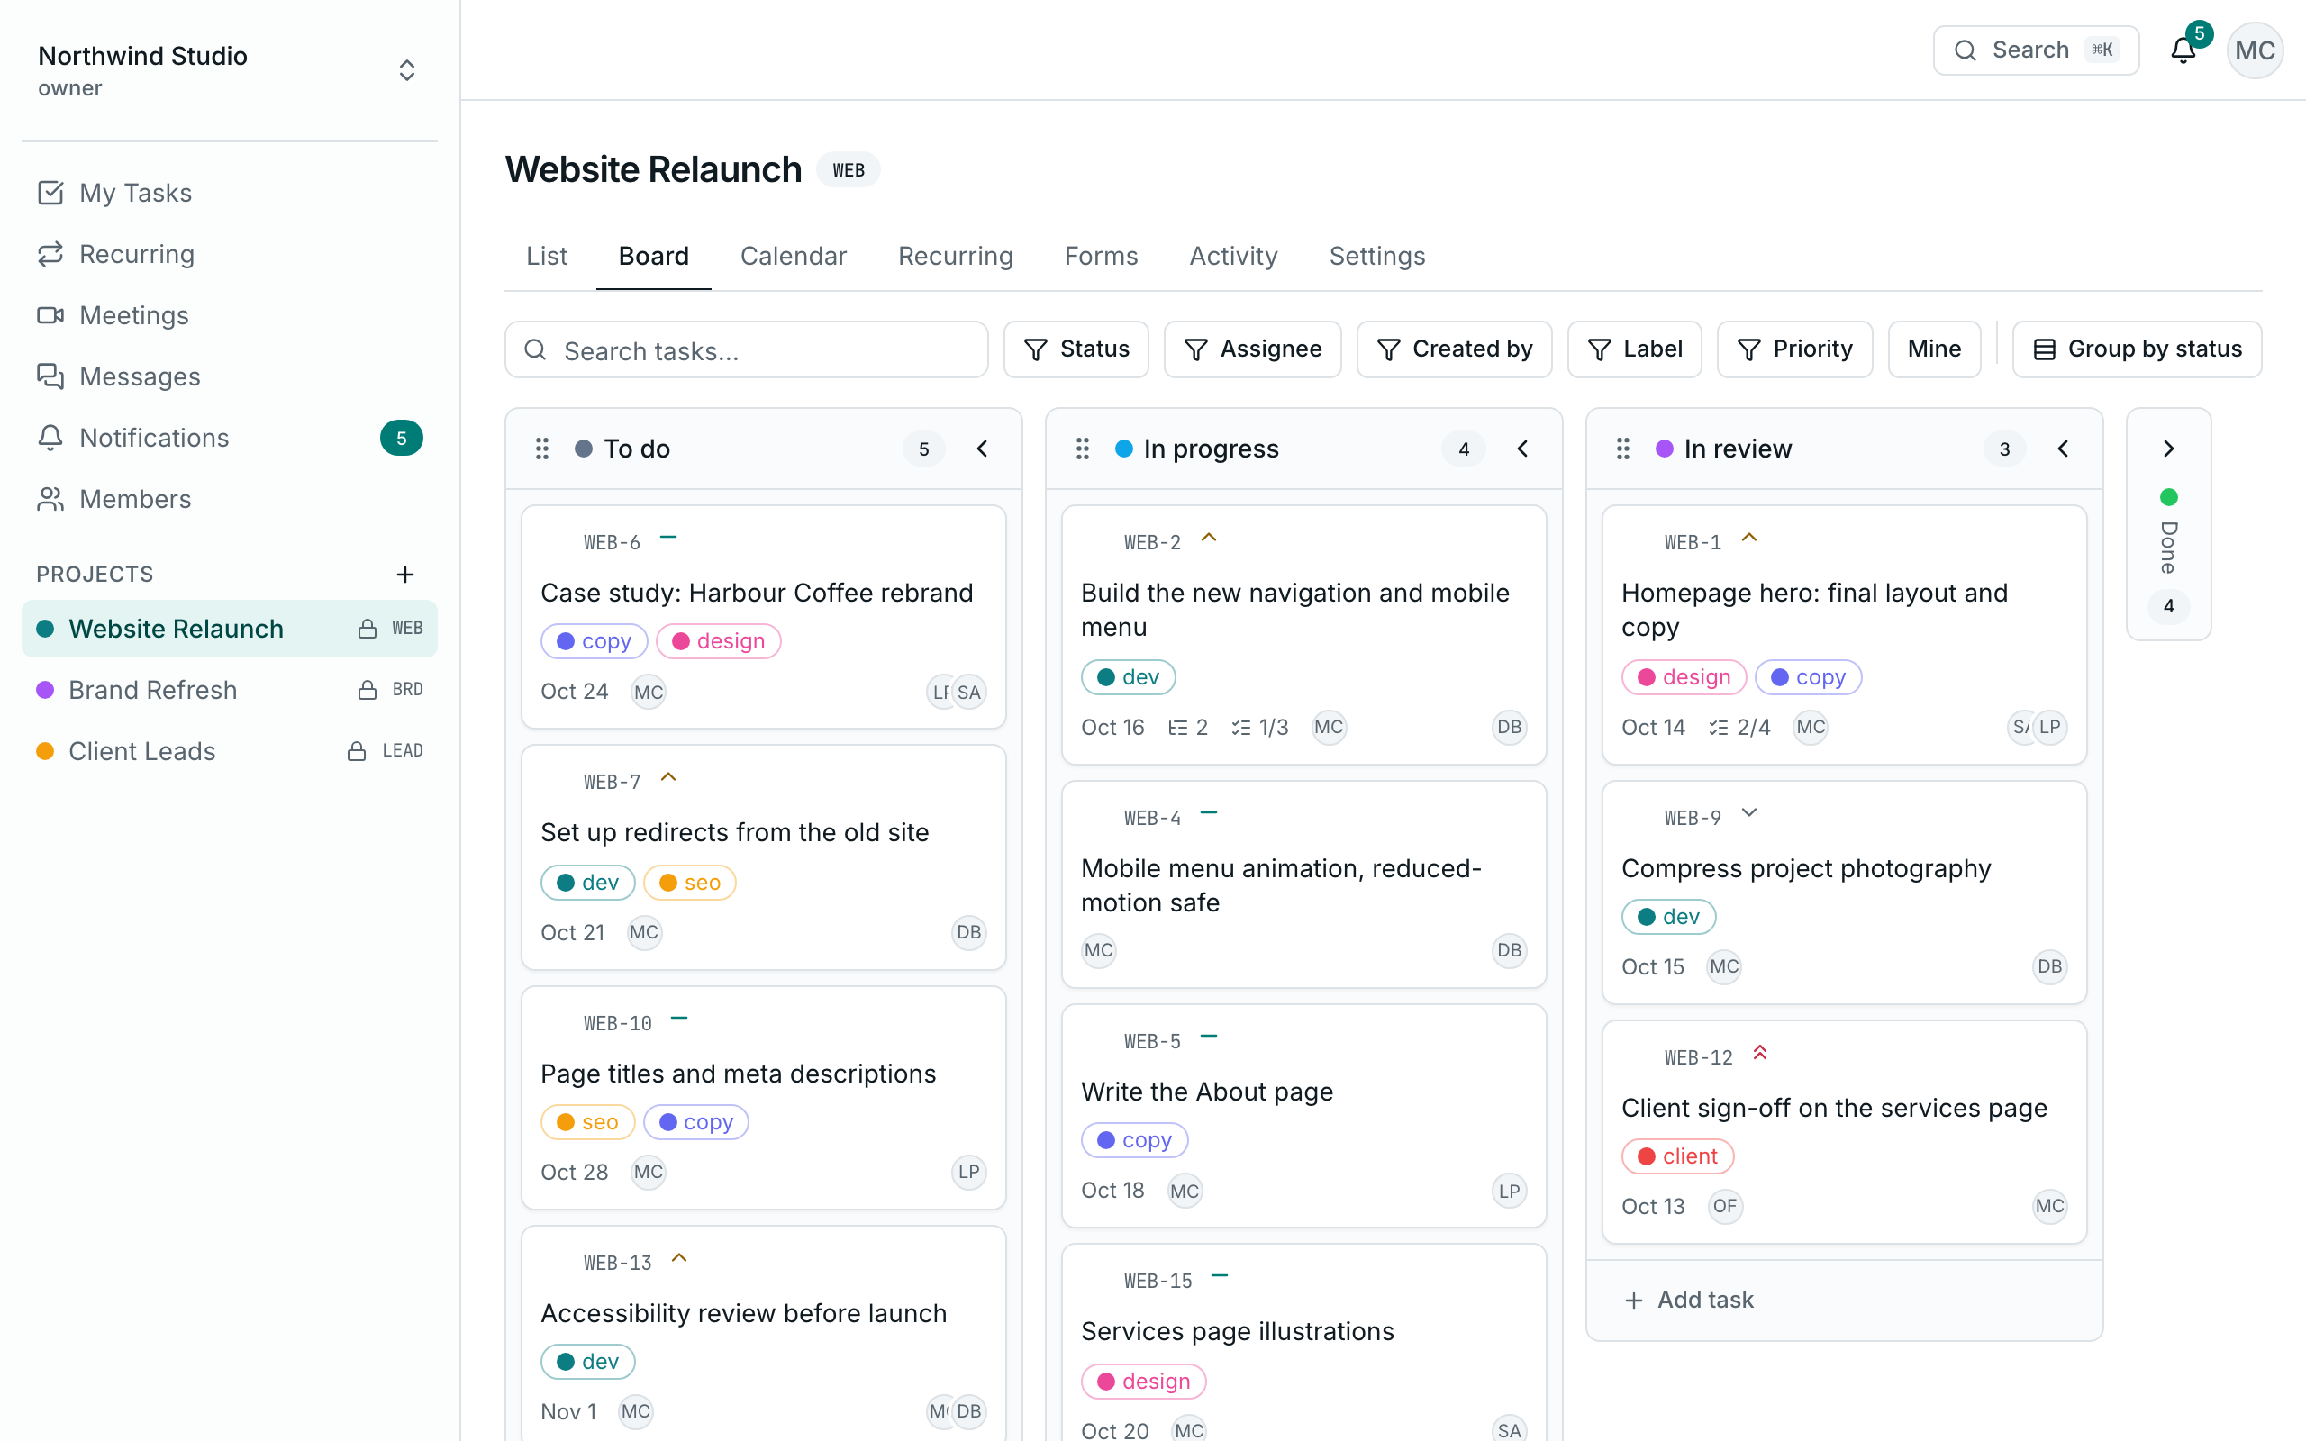The height and width of the screenshot is (1441, 2306).
Task: Toggle the Mine filter
Action: pyautogui.click(x=1933, y=349)
